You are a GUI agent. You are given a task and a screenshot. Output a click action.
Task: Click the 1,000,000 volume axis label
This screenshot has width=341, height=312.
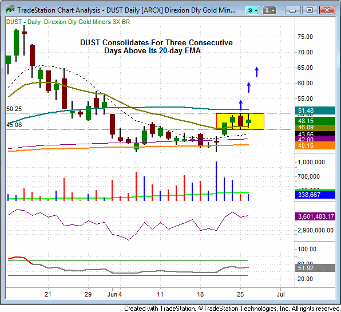(x=311, y=162)
